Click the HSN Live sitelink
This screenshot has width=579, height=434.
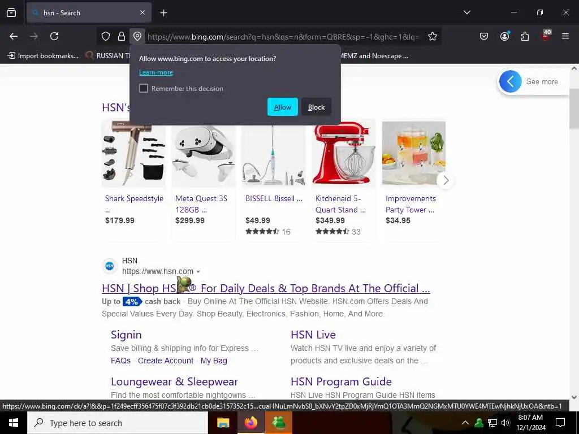(x=313, y=335)
